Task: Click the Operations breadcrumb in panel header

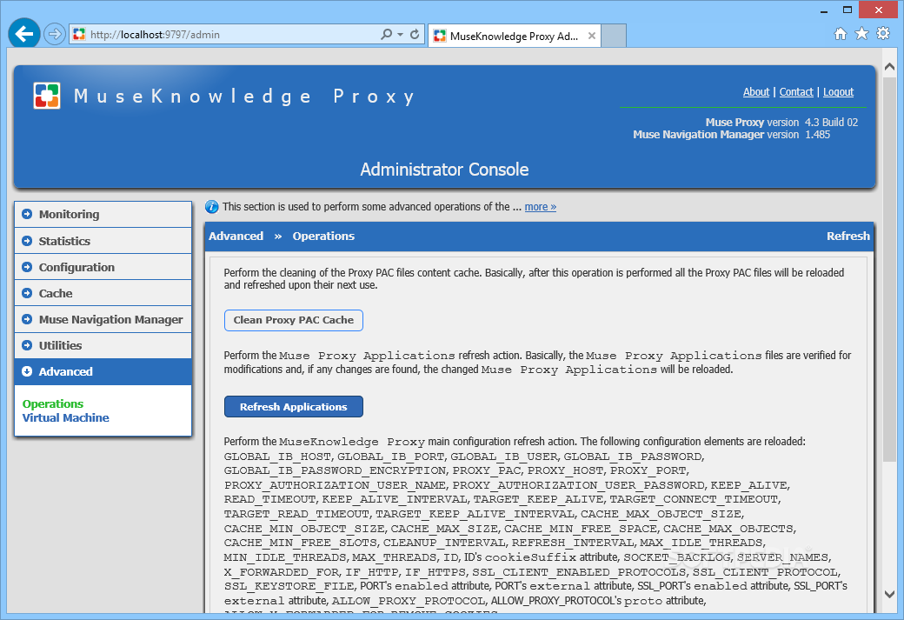Action: pyautogui.click(x=323, y=236)
